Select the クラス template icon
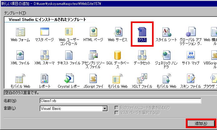Screen dimensions: 217x130 142,32
